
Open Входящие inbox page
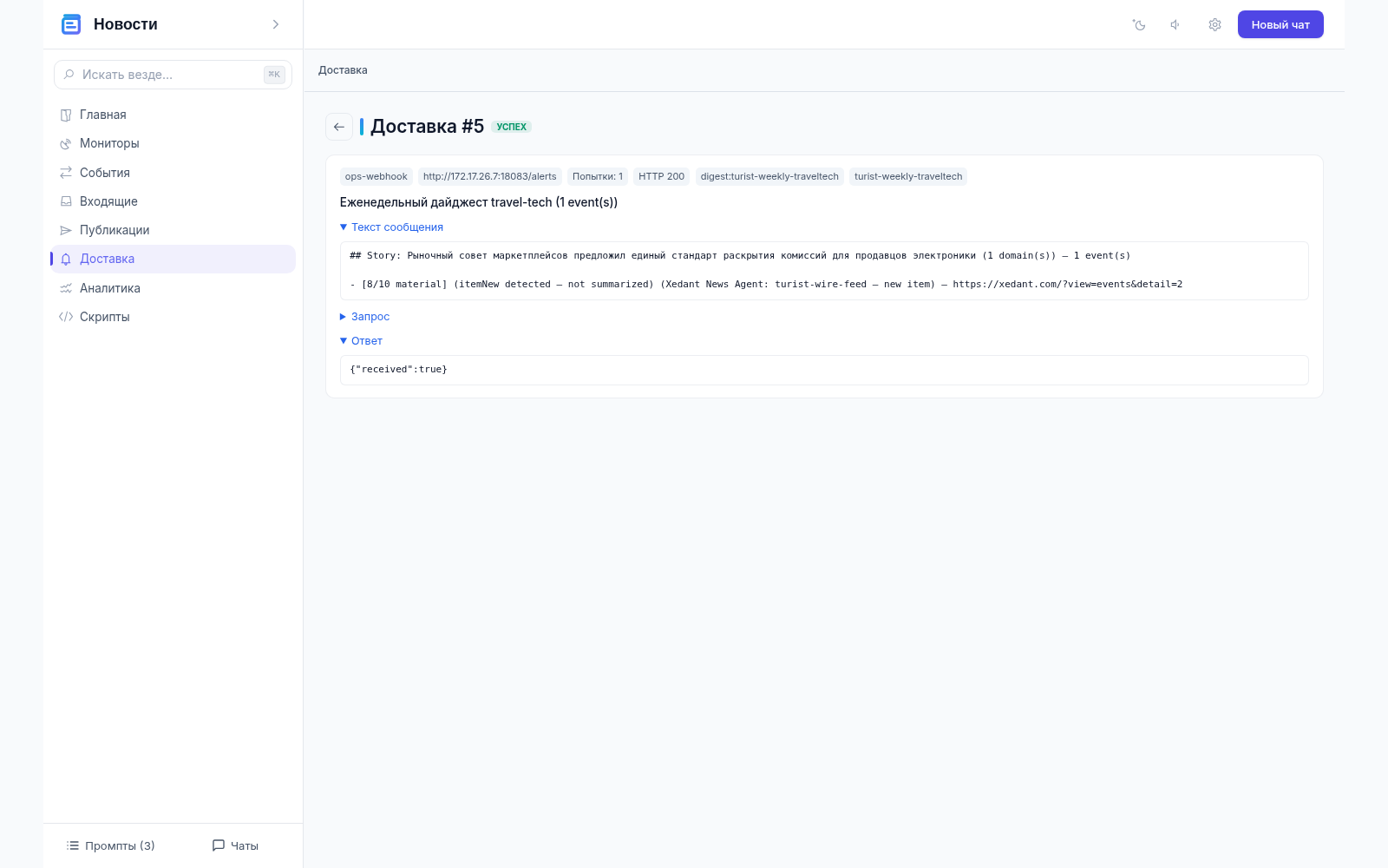pyautogui.click(x=173, y=201)
